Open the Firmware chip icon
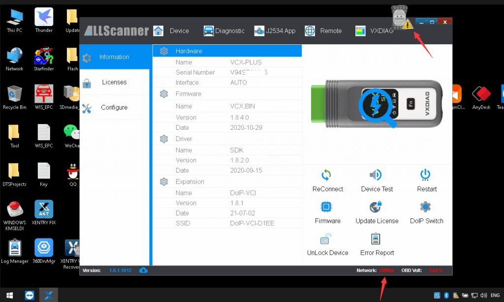The height and width of the screenshot is (302, 504). [x=326, y=207]
